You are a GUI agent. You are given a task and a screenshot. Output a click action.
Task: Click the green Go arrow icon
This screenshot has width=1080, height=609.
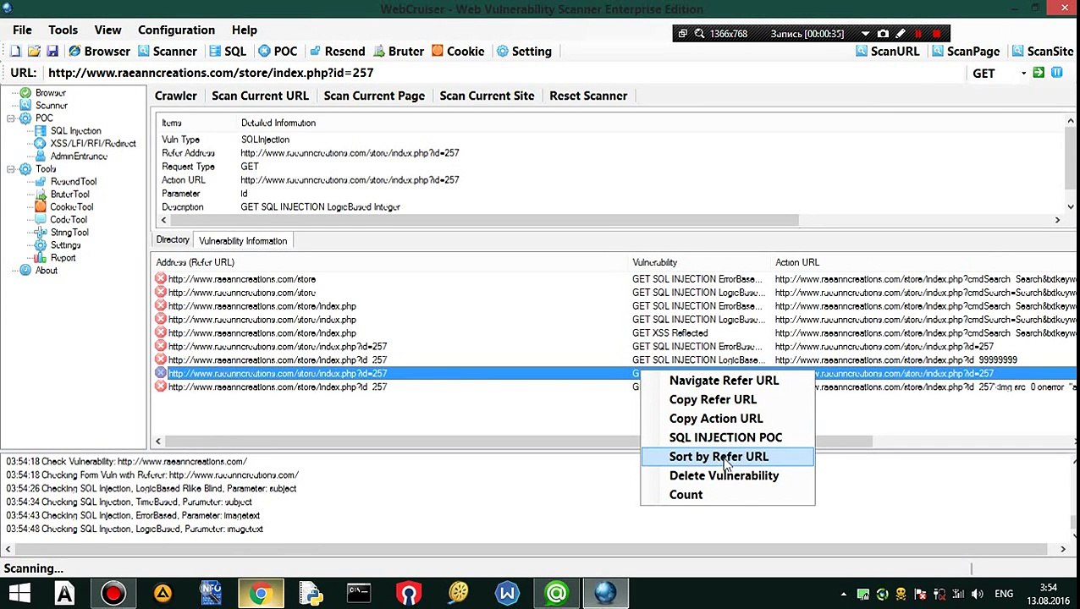pyautogui.click(x=1039, y=74)
